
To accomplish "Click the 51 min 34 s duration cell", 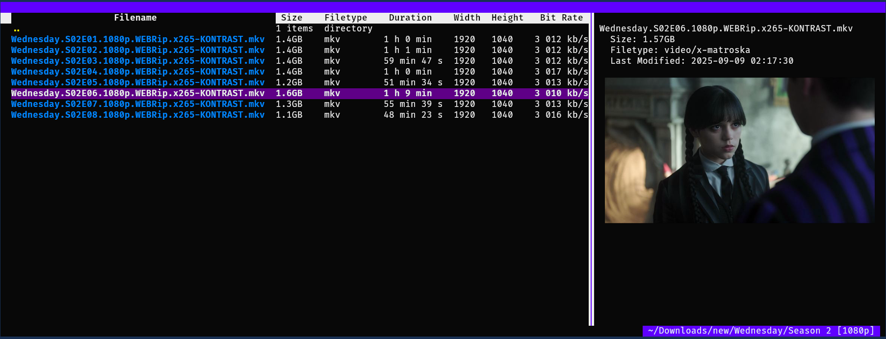I will tap(413, 82).
